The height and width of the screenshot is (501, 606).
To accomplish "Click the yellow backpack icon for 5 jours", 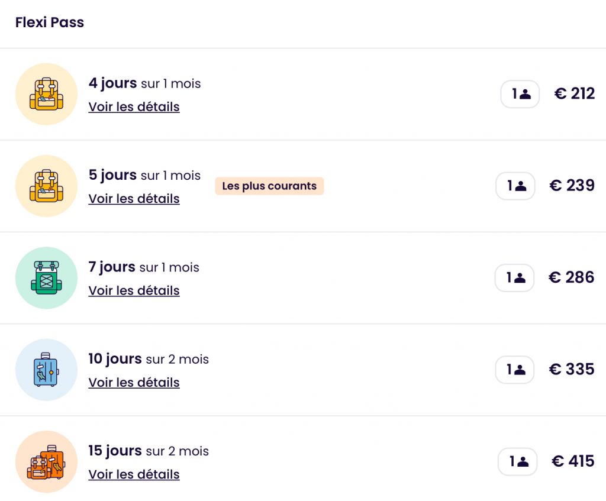I will click(x=46, y=186).
